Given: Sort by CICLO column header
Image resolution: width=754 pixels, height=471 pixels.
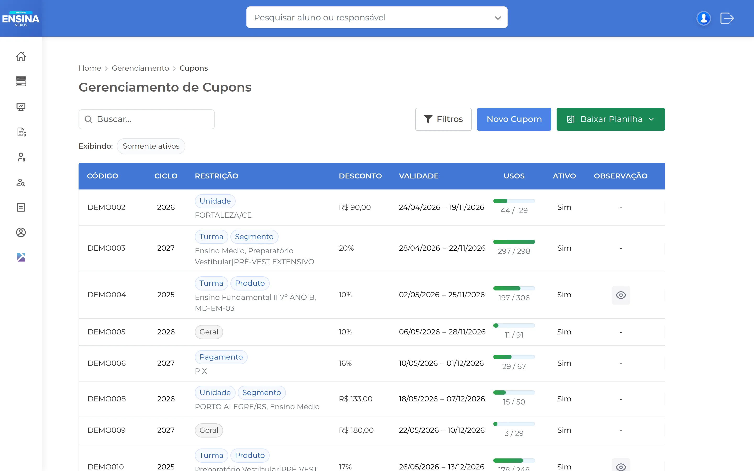Looking at the screenshot, I should pos(166,176).
